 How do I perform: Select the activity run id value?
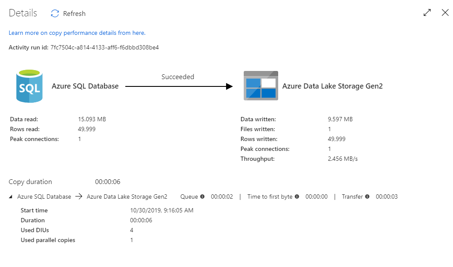click(x=105, y=47)
